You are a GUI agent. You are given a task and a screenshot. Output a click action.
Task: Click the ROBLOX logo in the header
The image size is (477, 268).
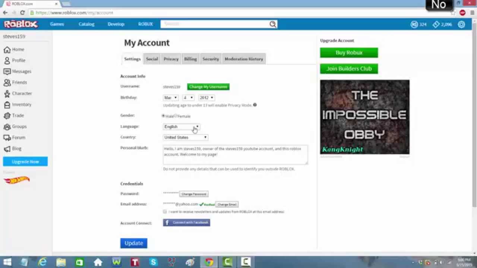[x=20, y=24]
